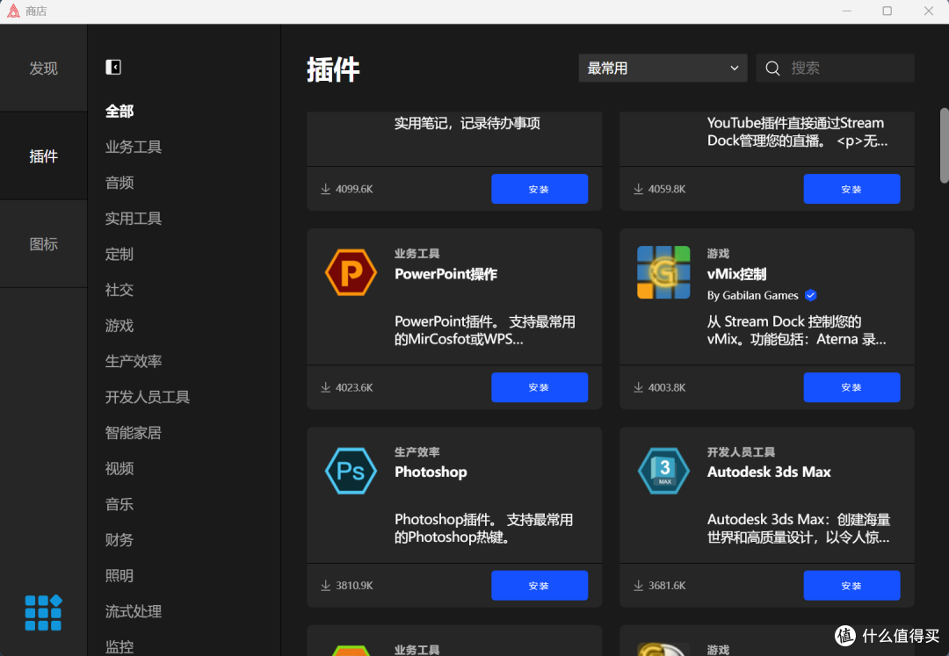Select the 视频 category
This screenshot has width=949, height=656.
point(120,468)
